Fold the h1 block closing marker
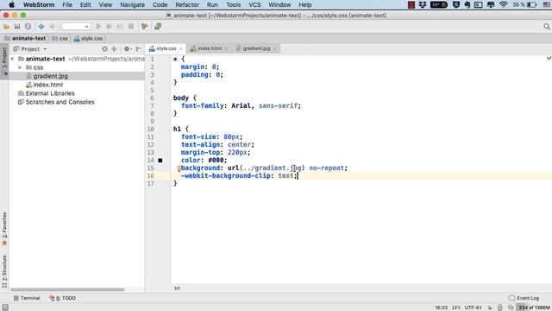Image resolution: width=552 pixels, height=311 pixels. pos(171,183)
